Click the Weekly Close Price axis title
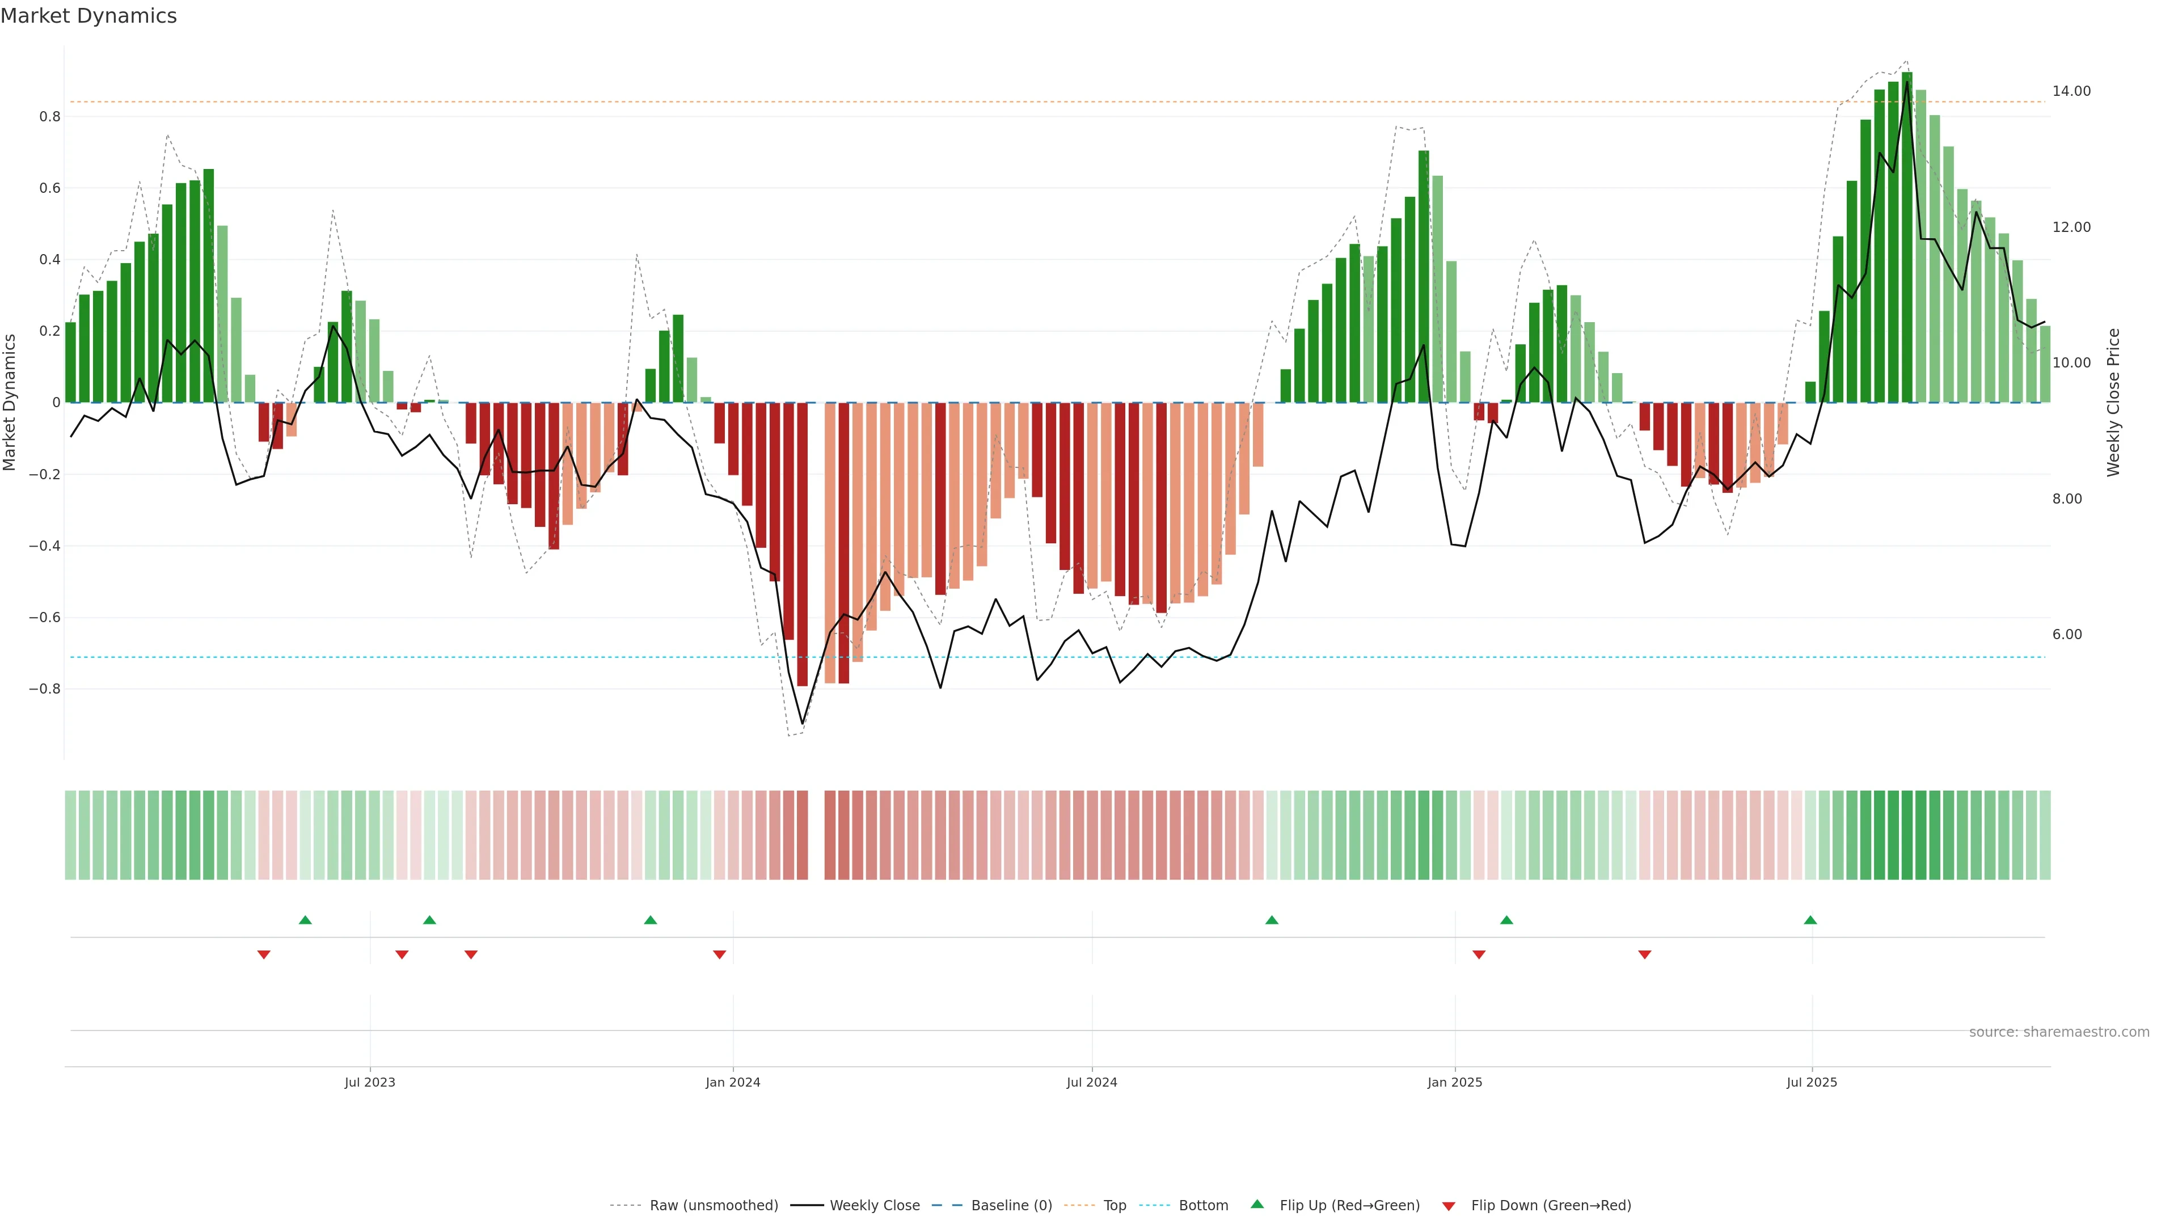 tap(2114, 403)
